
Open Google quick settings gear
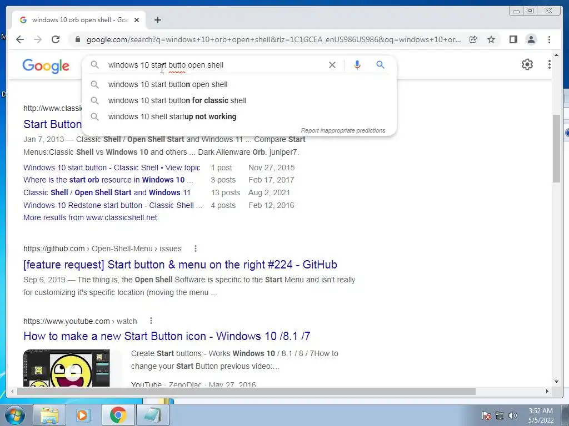[x=527, y=64]
